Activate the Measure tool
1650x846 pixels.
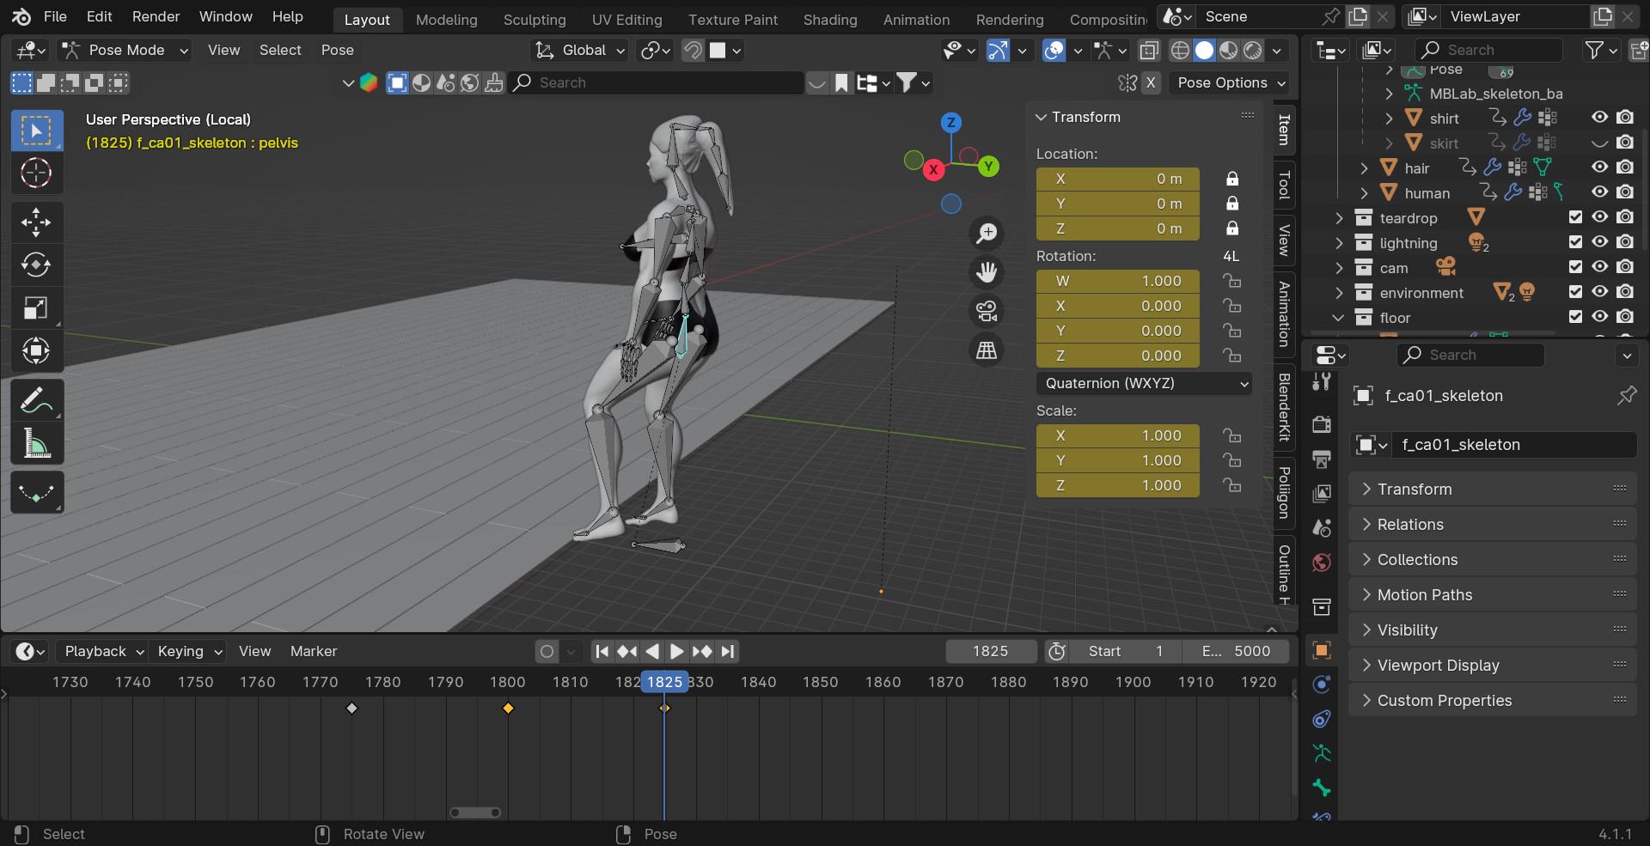pos(37,442)
